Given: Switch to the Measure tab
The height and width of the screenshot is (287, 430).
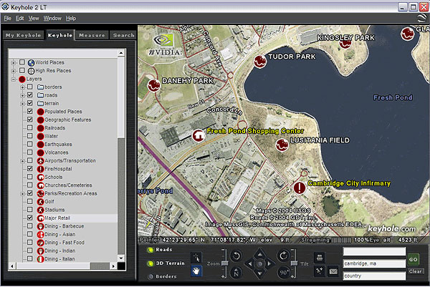Looking at the screenshot, I should 92,34.
